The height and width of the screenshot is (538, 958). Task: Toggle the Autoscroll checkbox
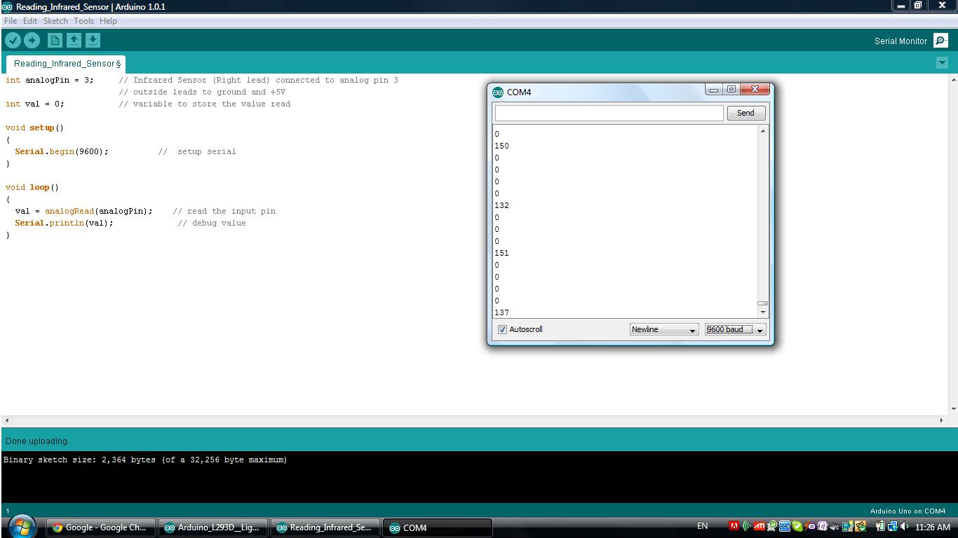(x=502, y=329)
